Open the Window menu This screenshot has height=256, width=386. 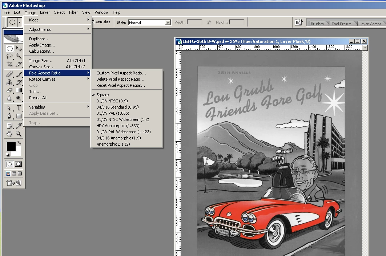point(101,12)
